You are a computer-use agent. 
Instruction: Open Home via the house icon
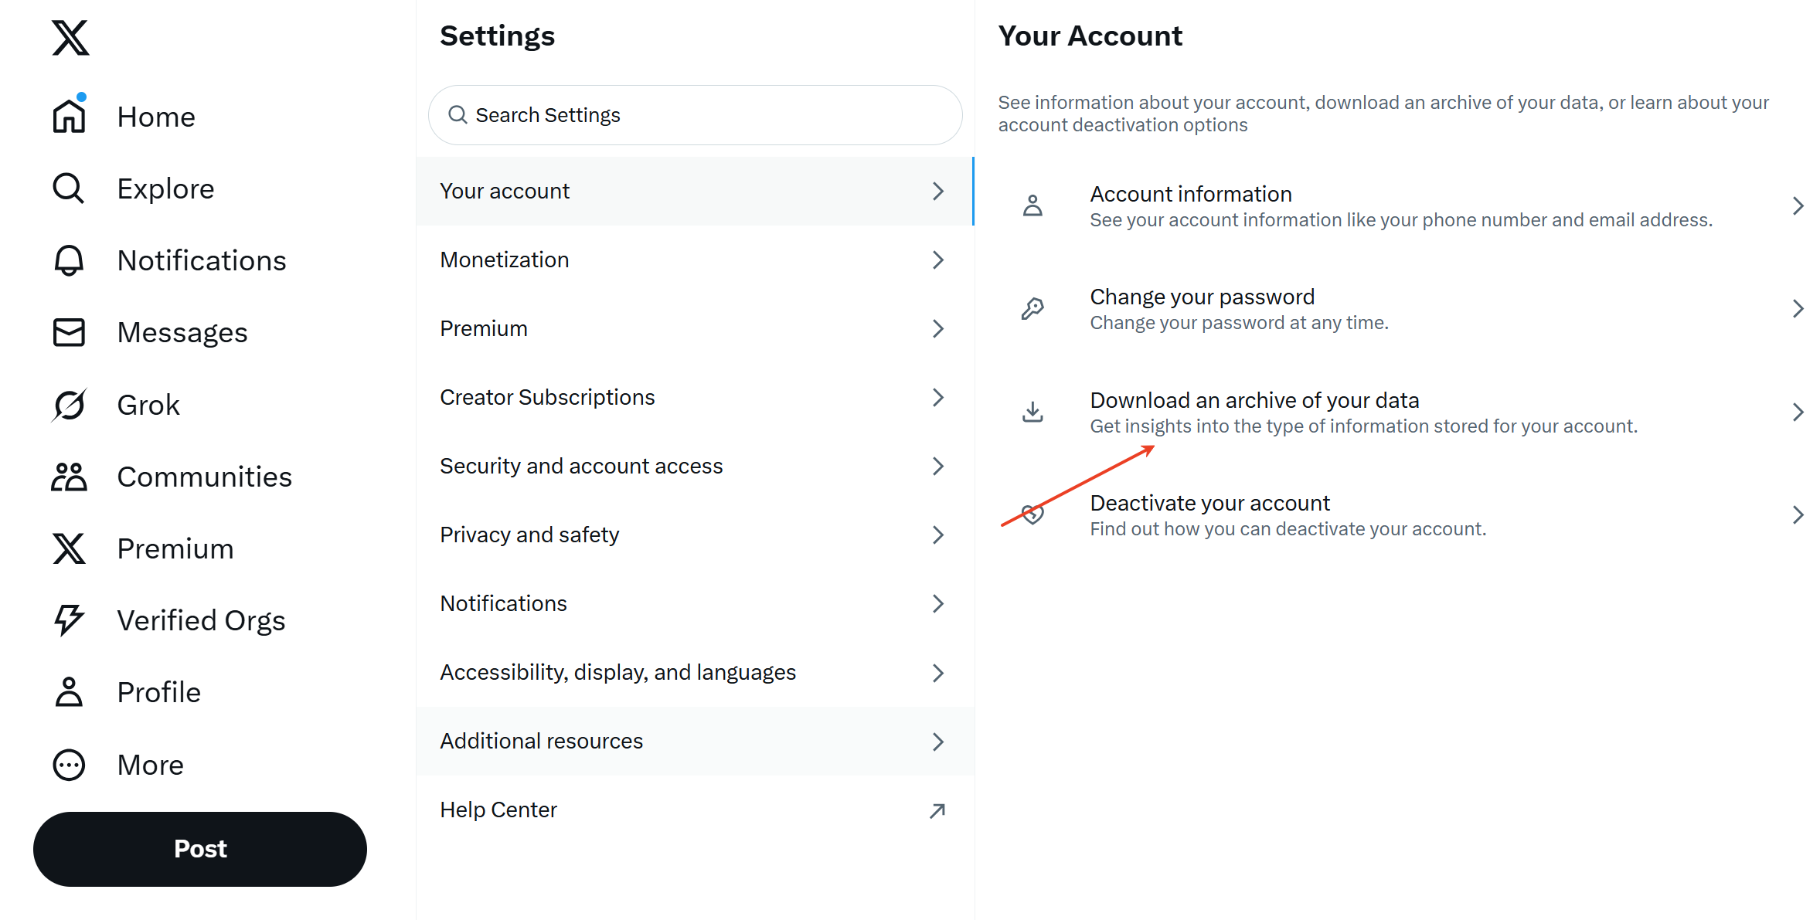pyautogui.click(x=69, y=116)
